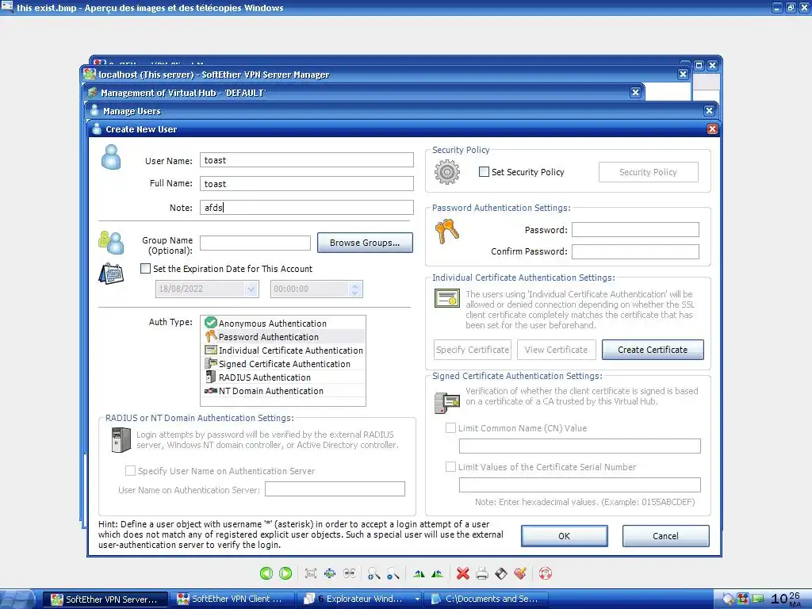Screen dimensions: 812x609
Task: Rotate image counterclockwise
Action: point(438,573)
